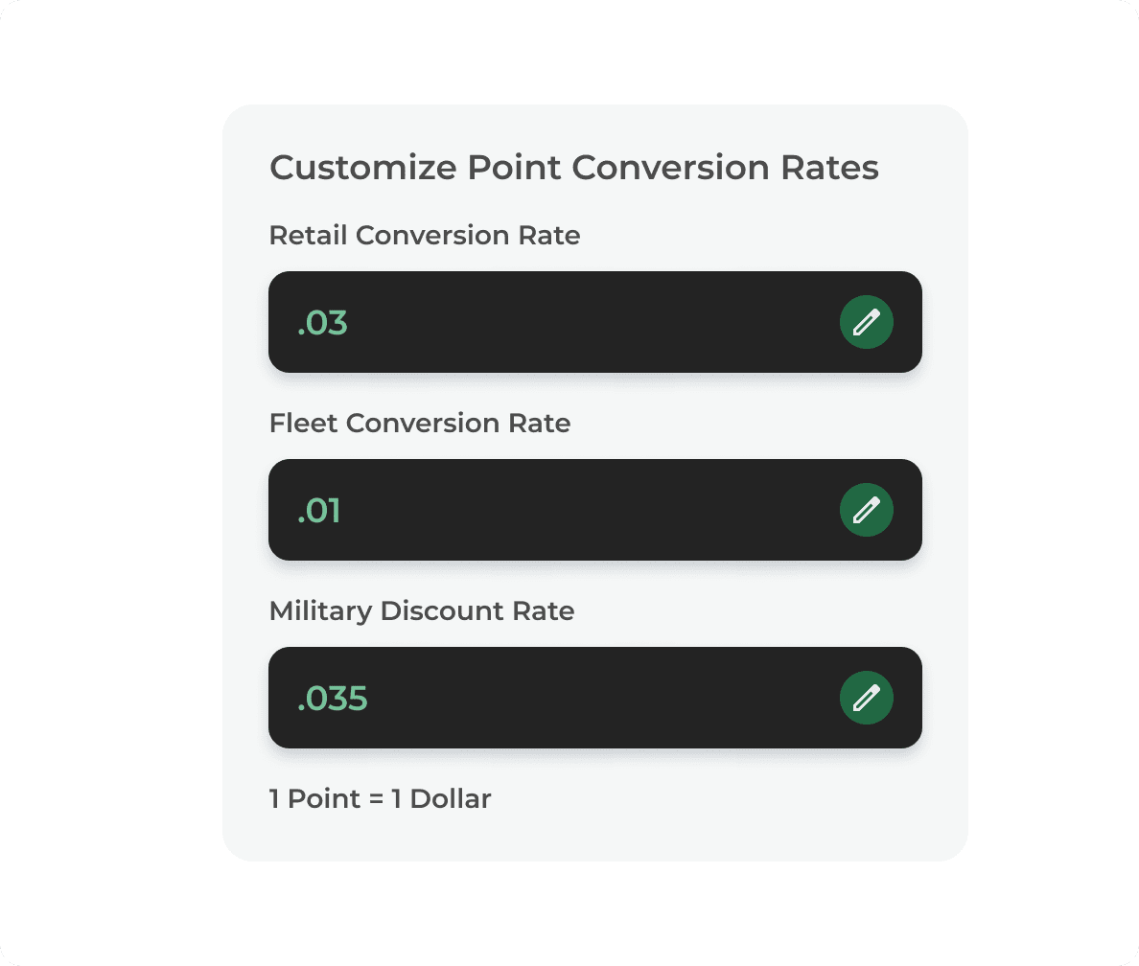Click the edit pencil icon for Military Discount Rate

[x=866, y=698]
